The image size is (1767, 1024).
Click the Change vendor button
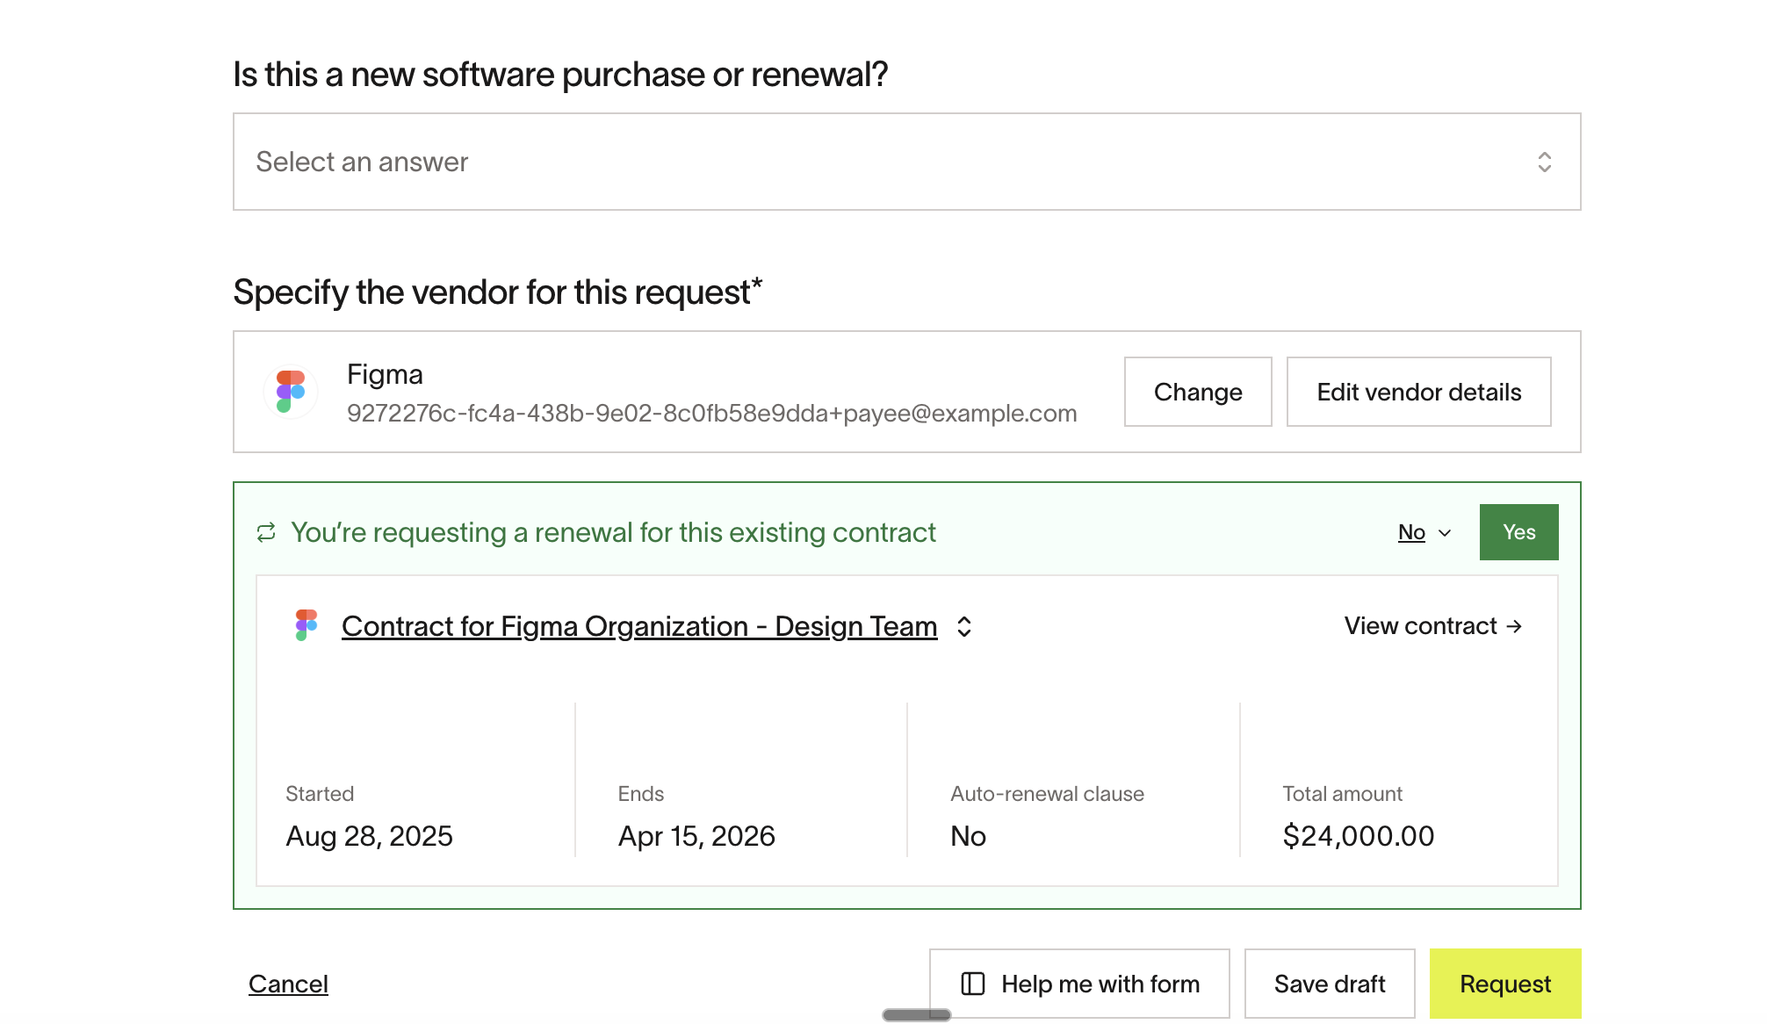(1198, 392)
